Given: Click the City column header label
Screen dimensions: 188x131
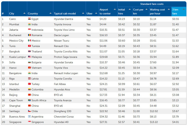Looking at the screenshot, I should click(x=12, y=13).
